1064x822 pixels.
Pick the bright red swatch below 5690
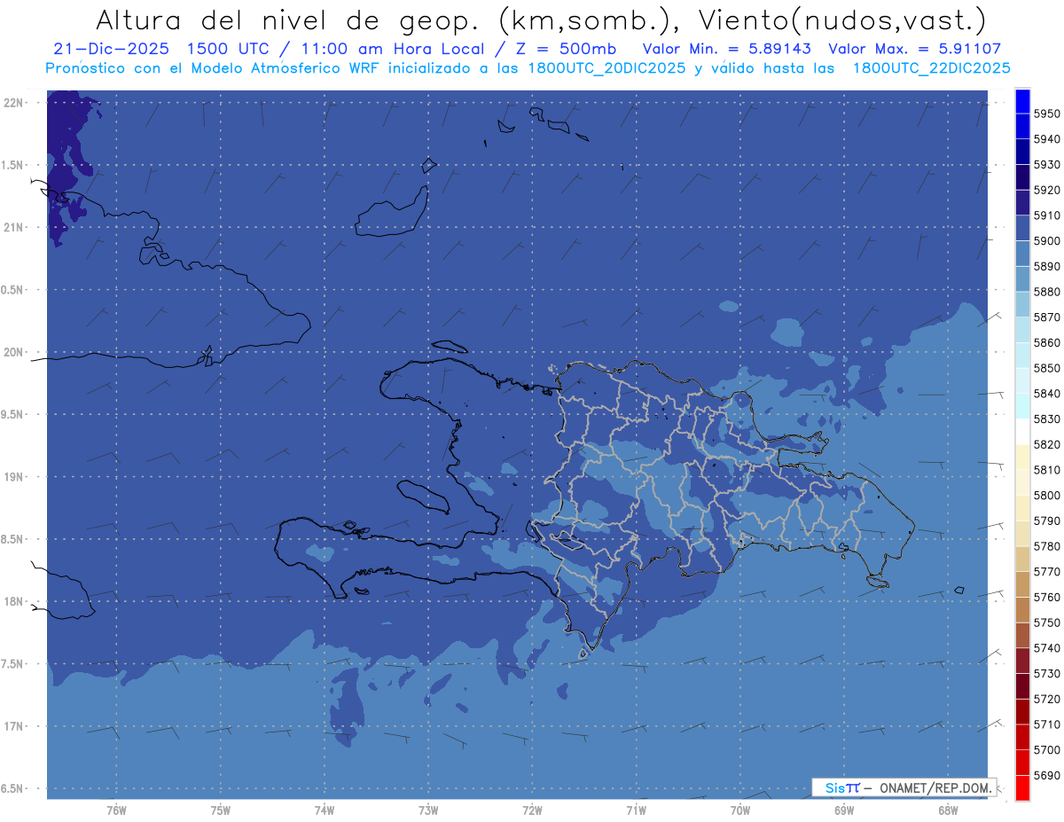tap(1022, 787)
